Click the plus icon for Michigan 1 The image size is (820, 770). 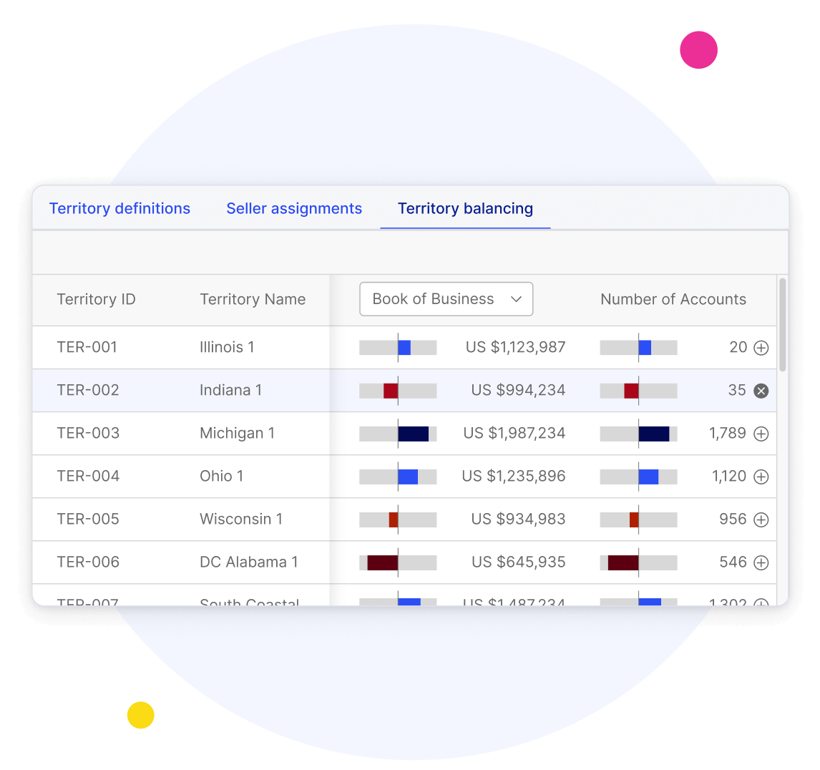point(761,434)
